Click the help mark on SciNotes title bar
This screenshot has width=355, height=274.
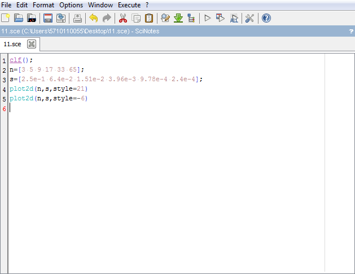(351, 31)
